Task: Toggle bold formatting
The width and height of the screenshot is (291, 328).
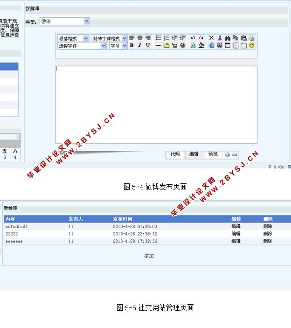Action: (x=132, y=45)
